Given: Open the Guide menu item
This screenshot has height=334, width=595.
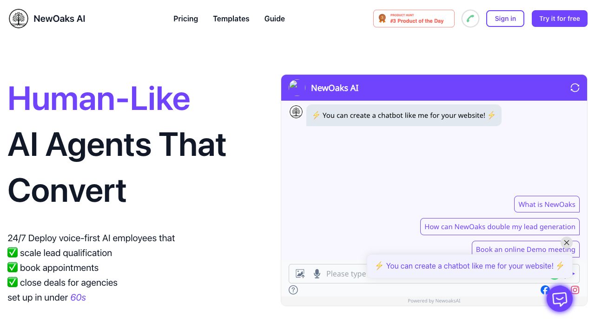Looking at the screenshot, I should pyautogui.click(x=275, y=19).
